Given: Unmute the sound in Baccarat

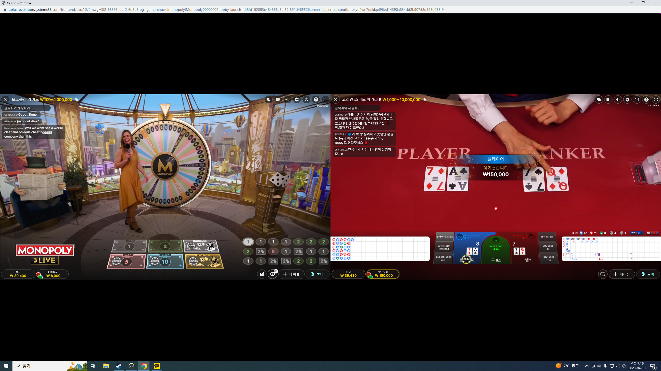Looking at the screenshot, I should 618,99.
